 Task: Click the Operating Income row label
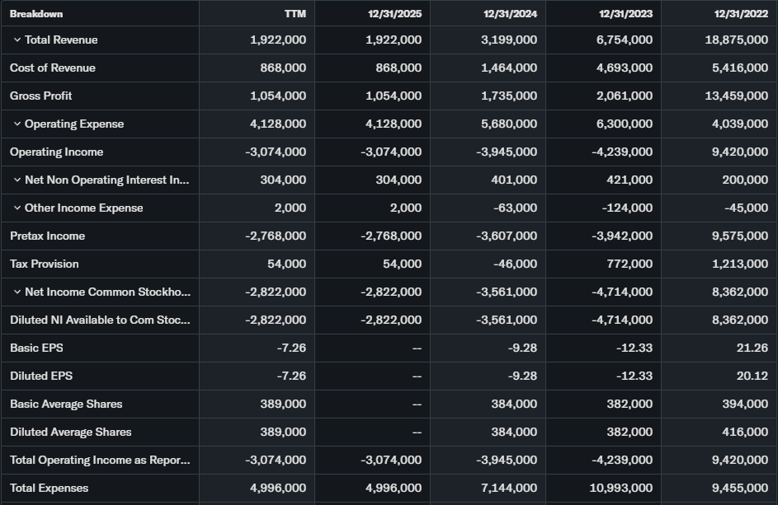click(56, 152)
